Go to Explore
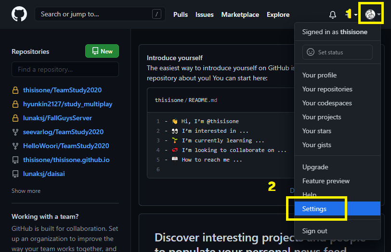The height and width of the screenshot is (252, 391). point(278,15)
